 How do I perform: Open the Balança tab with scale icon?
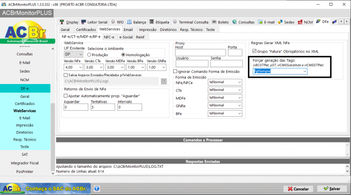(136, 22)
